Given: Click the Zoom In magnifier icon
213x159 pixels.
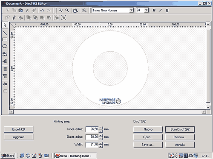Looking at the screenshot, I should click(61, 11).
